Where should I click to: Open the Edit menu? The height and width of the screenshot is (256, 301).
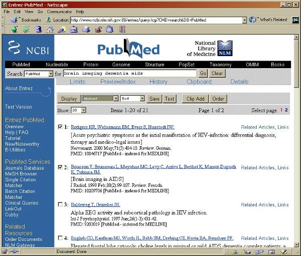(x=17, y=12)
